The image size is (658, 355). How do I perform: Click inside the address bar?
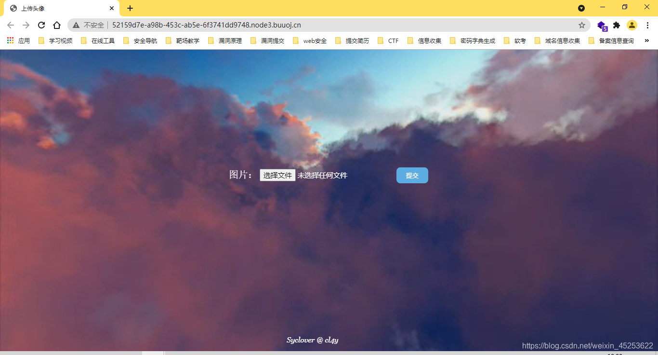click(241, 25)
